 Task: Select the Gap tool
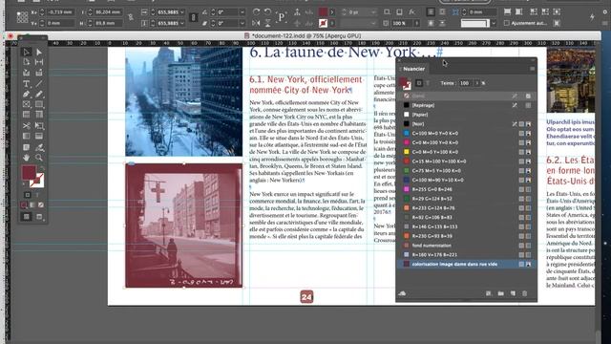pyautogui.click(x=39, y=62)
